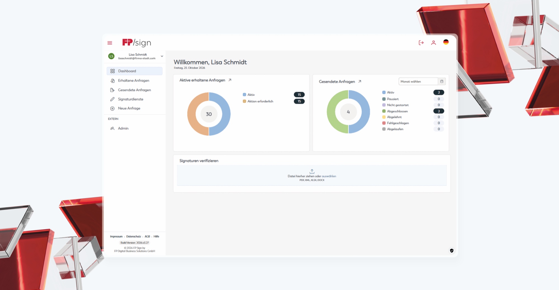Expand the Lisa Schmidt account chevron

coord(162,56)
